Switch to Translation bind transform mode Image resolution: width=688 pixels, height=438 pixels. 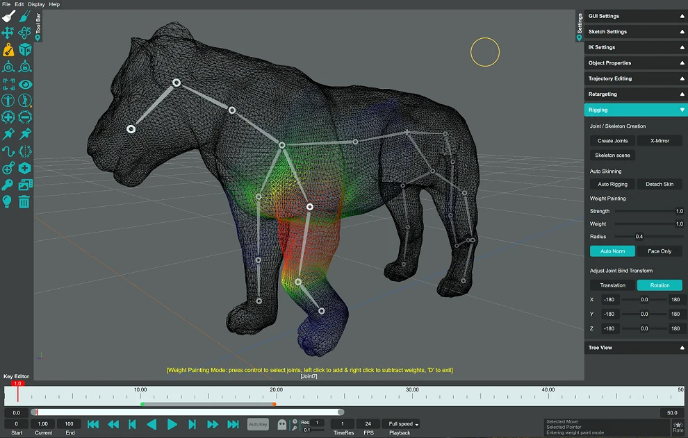612,285
